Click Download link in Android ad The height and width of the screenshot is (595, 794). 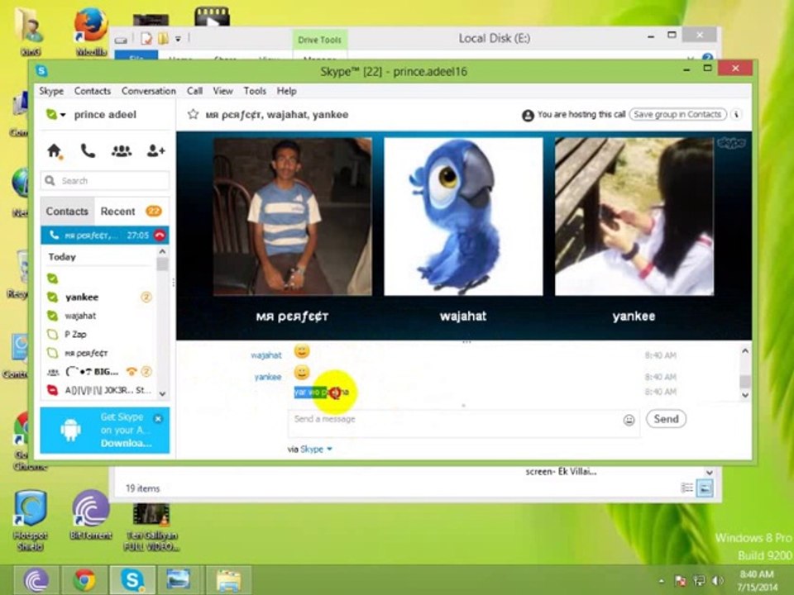pyautogui.click(x=126, y=443)
